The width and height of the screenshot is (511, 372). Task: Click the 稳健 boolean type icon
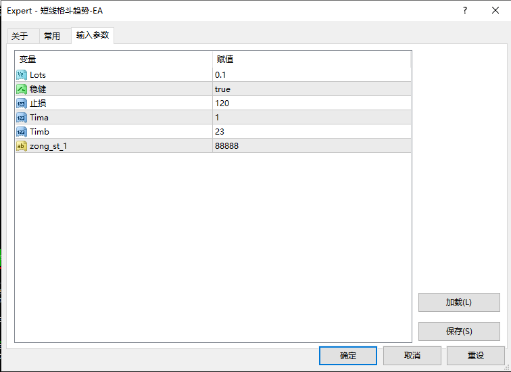[22, 89]
